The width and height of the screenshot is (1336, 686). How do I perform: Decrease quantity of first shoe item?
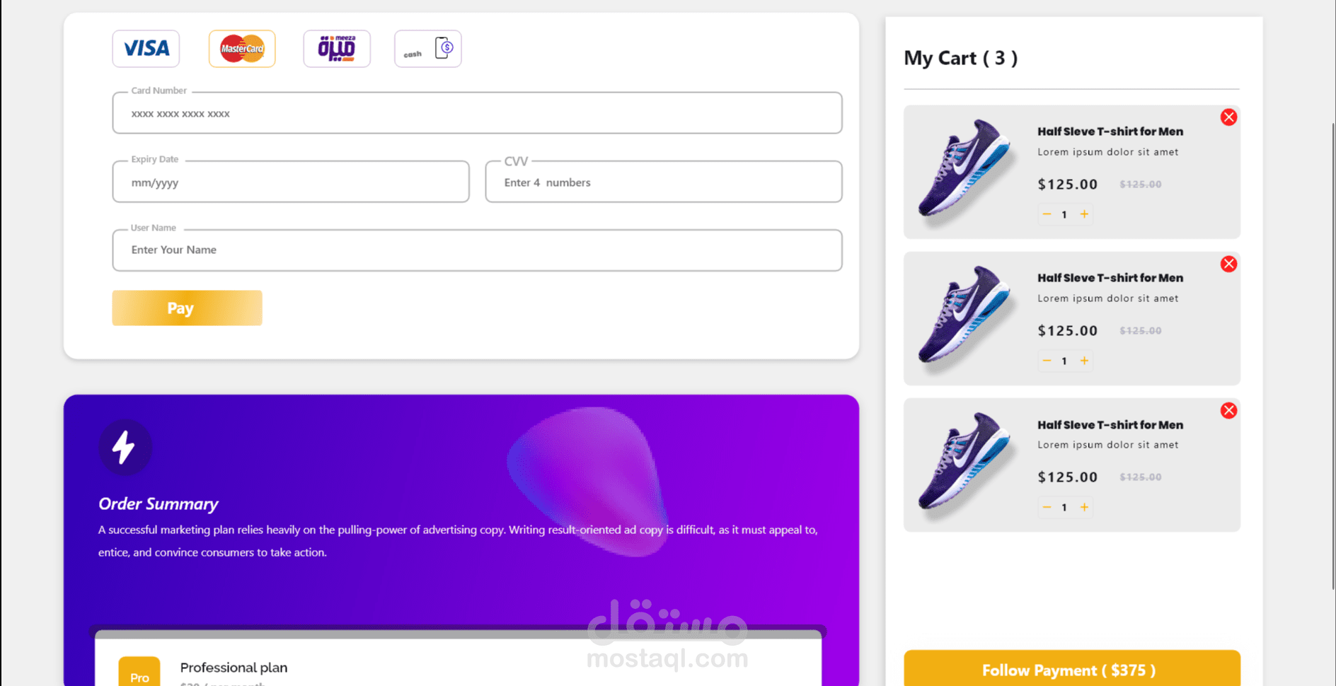click(1047, 214)
